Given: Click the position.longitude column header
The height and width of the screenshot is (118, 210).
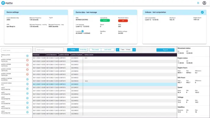Looking at the screenshot, I should coord(77,55).
